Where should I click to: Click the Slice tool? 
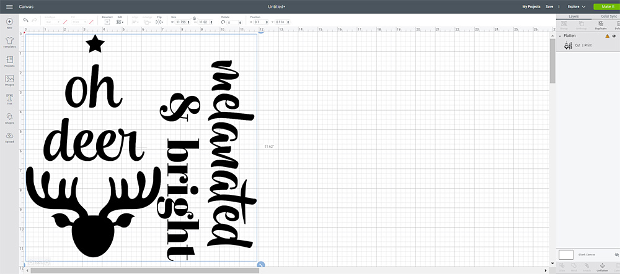pos(562,267)
